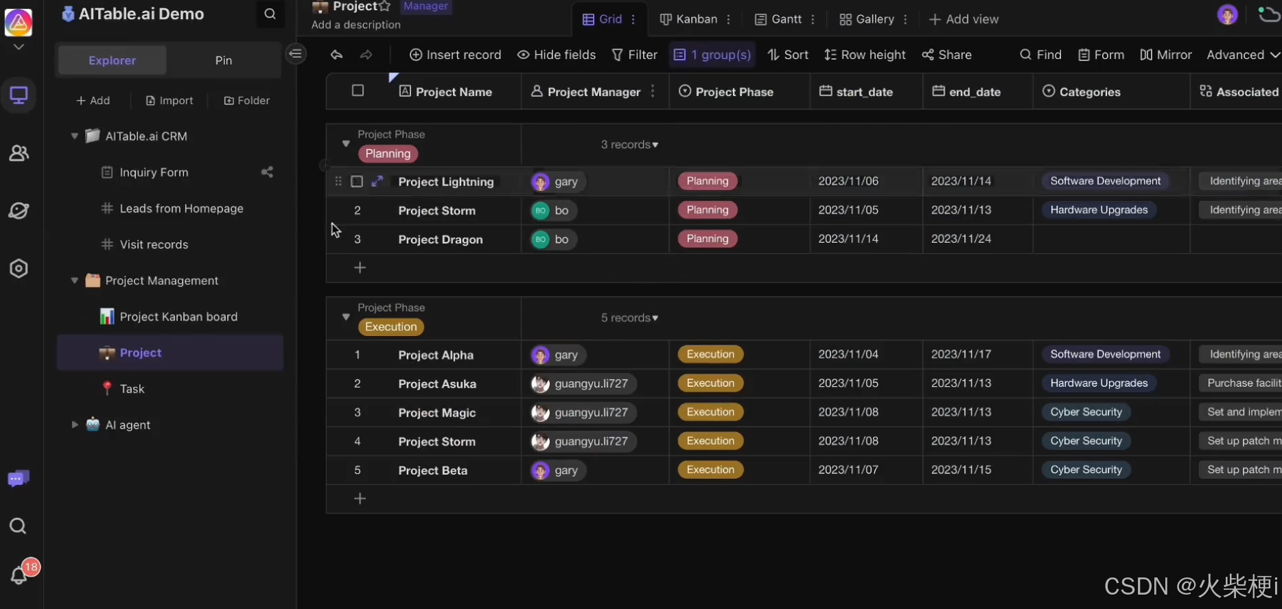The image size is (1282, 609).
Task: Click the drag handle on Project Lightning row
Action: [338, 181]
